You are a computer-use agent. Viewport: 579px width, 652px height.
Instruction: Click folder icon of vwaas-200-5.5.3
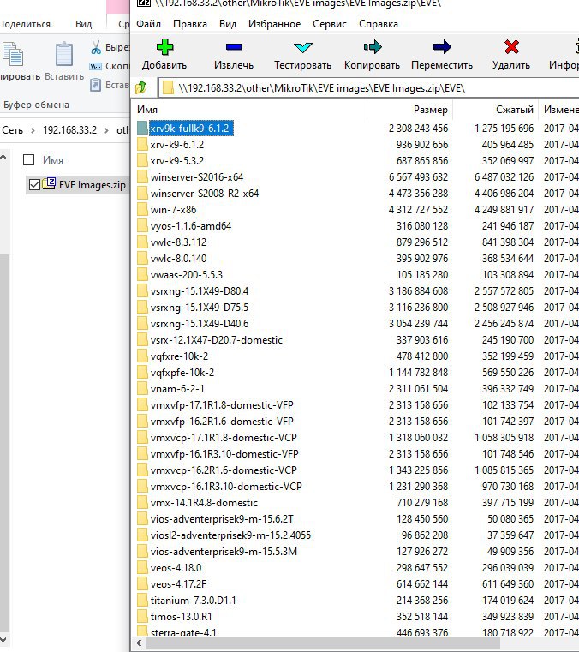pyautogui.click(x=142, y=275)
